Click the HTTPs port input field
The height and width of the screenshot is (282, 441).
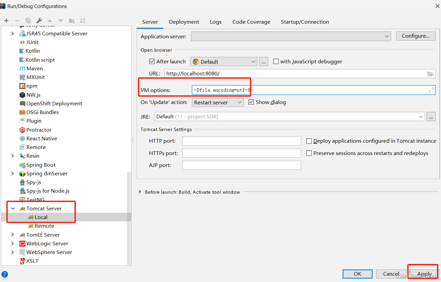[x=242, y=153]
